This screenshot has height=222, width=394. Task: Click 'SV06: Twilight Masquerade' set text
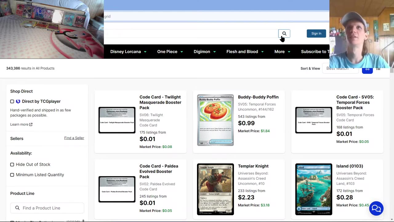point(151,117)
